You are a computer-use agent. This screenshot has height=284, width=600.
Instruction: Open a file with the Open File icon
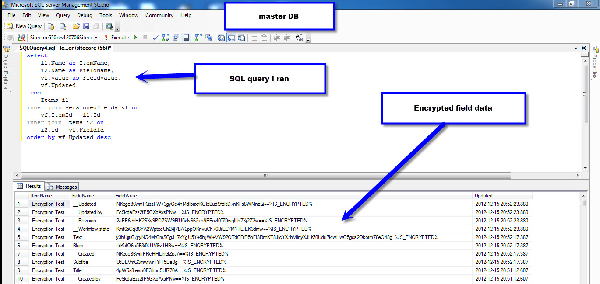tap(76, 26)
